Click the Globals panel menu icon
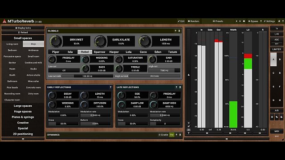 (x=179, y=31)
